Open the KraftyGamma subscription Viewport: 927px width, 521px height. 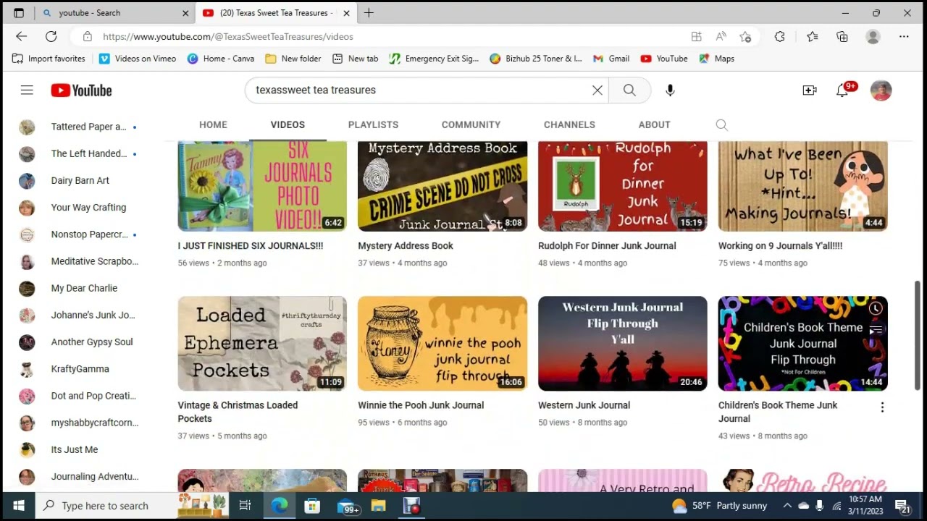click(x=78, y=369)
